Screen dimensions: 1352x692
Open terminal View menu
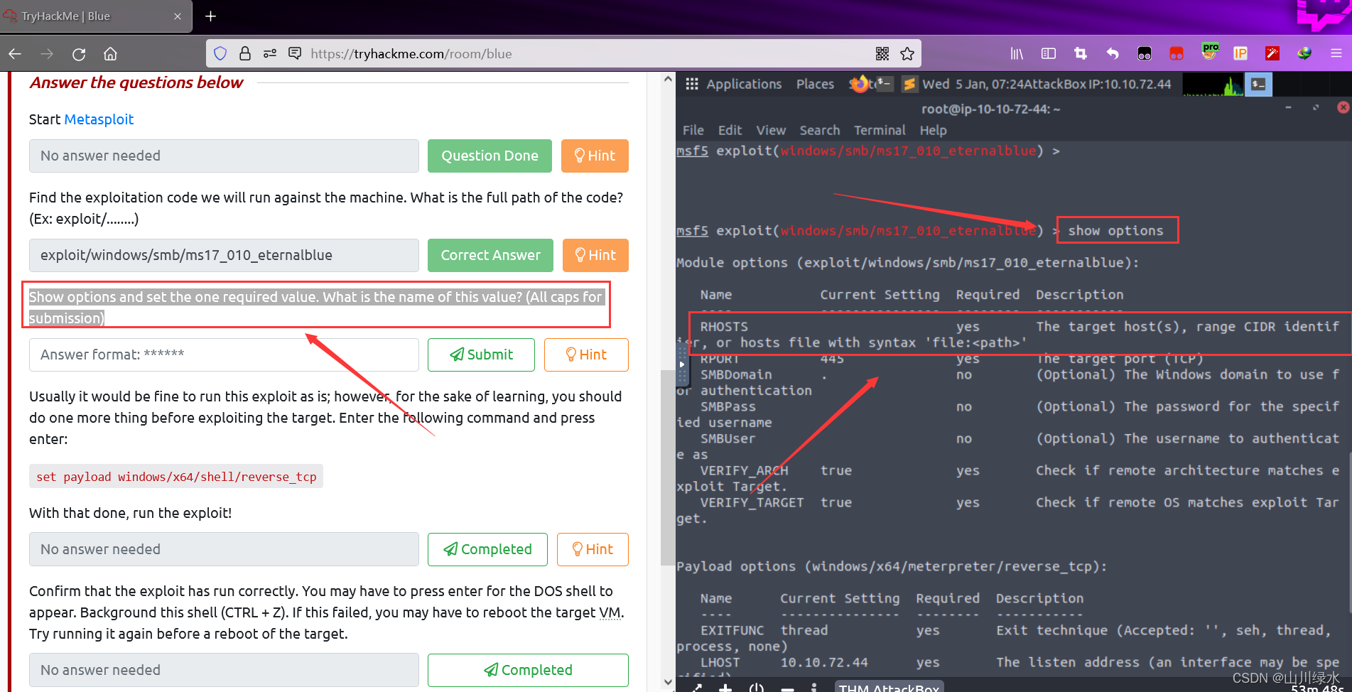(771, 130)
